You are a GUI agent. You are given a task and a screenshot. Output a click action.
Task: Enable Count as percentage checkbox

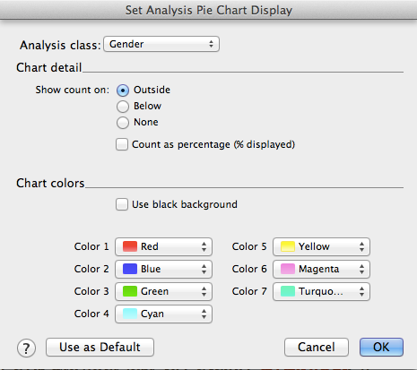(x=122, y=144)
